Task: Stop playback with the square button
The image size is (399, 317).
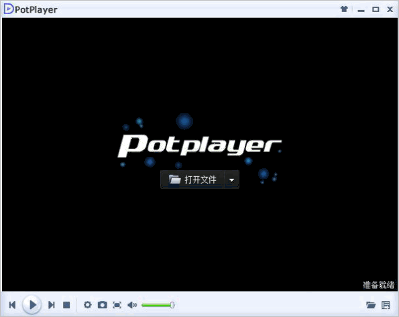Action: click(66, 305)
